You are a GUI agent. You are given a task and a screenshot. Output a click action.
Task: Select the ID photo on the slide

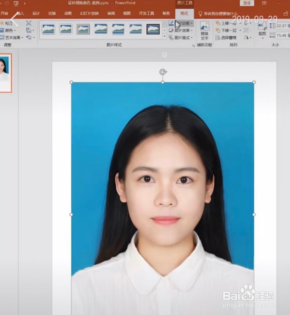[162, 199]
